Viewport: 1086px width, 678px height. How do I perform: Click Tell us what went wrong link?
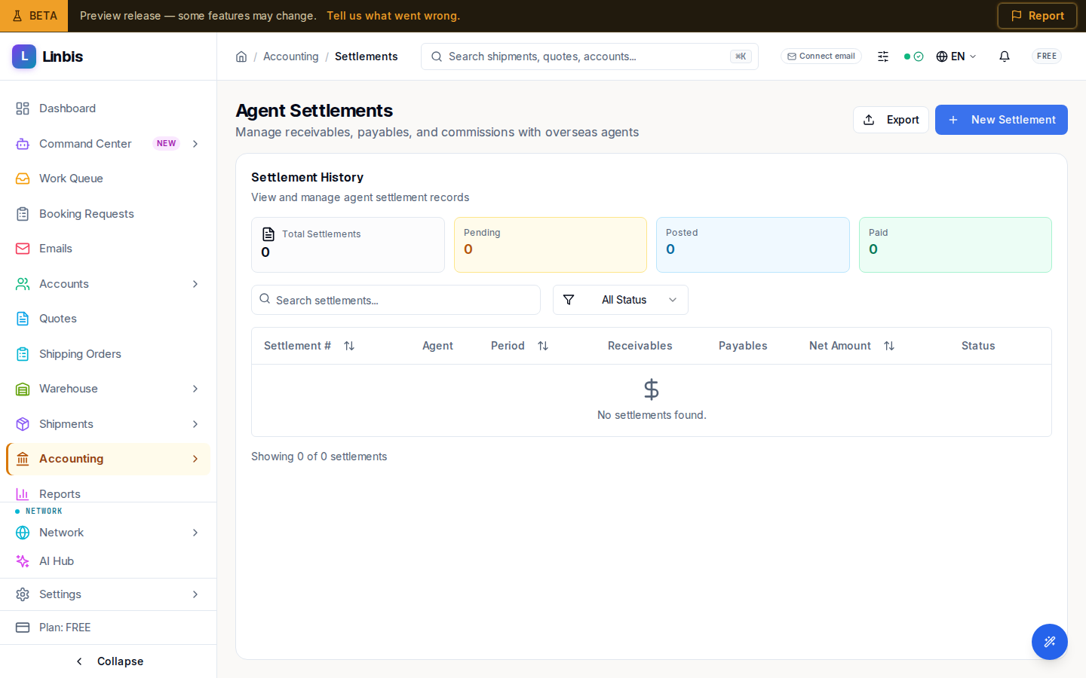coord(393,16)
